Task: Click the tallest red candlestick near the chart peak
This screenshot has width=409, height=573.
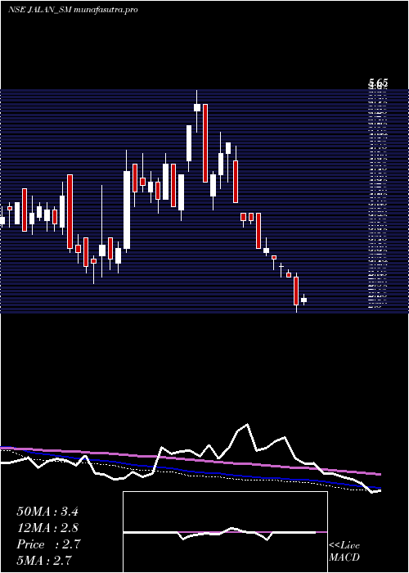Action: (205, 143)
